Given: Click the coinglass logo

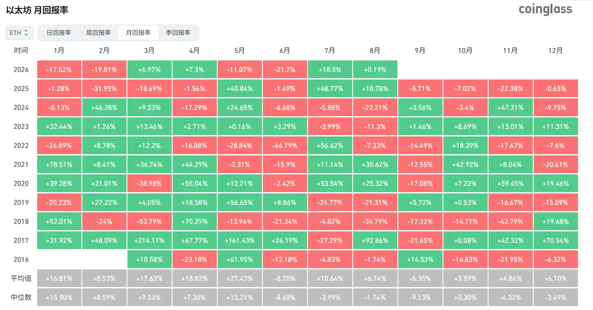Looking at the screenshot, I should tap(545, 9).
